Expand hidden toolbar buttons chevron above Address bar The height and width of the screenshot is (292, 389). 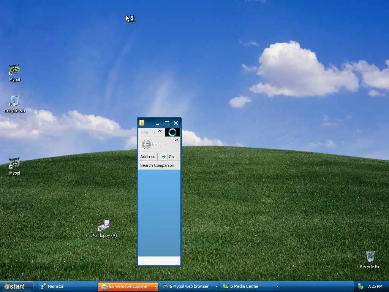pyautogui.click(x=176, y=140)
